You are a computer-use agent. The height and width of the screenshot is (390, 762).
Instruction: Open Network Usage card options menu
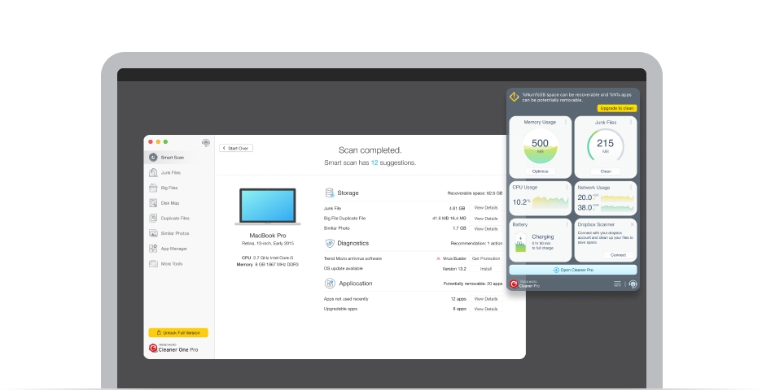[631, 187]
